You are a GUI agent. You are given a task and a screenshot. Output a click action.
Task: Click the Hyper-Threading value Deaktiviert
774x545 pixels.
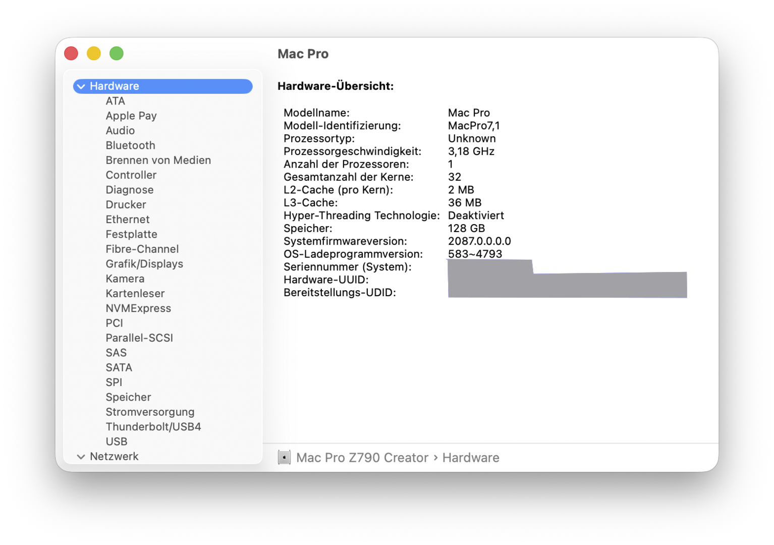tap(476, 215)
